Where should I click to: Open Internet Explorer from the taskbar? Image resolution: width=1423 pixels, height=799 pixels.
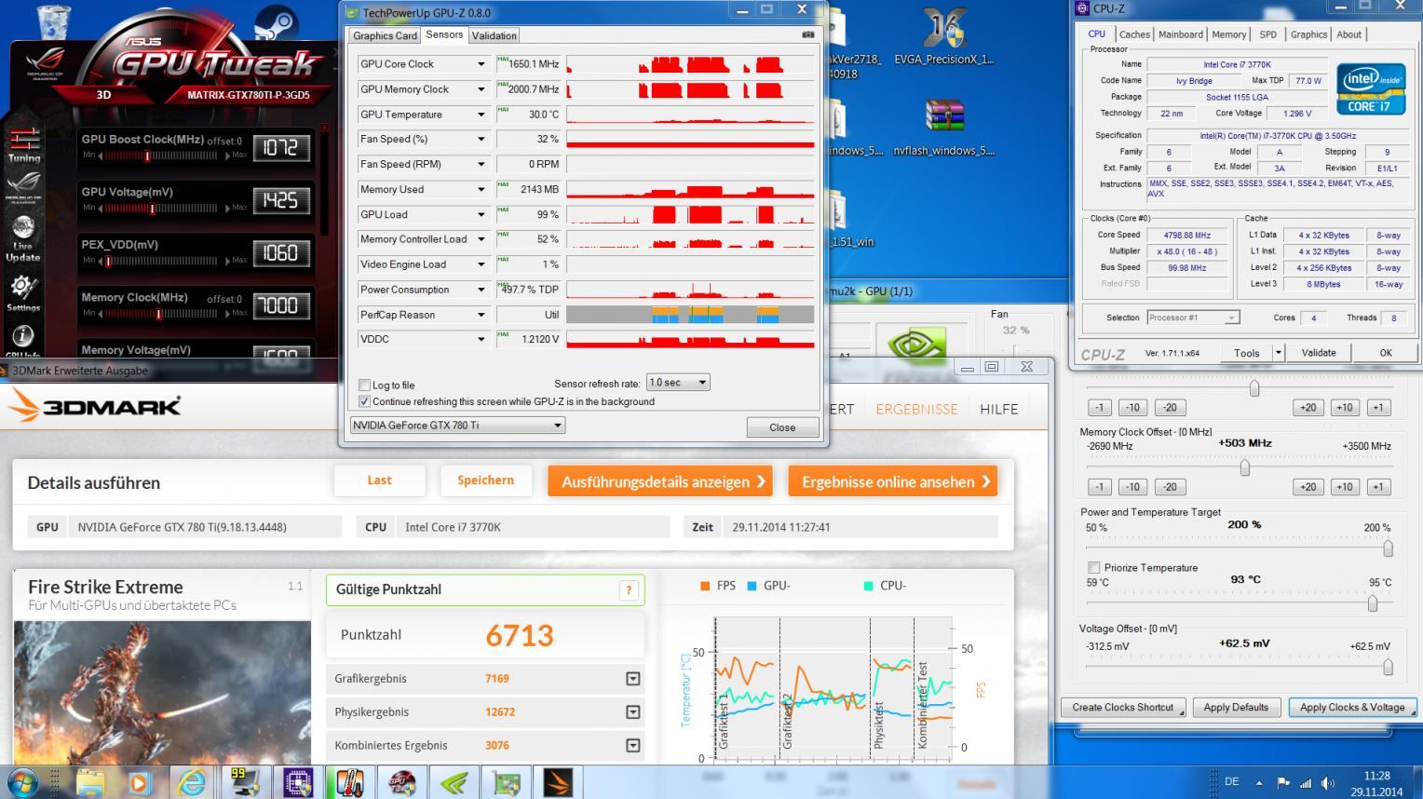click(191, 783)
